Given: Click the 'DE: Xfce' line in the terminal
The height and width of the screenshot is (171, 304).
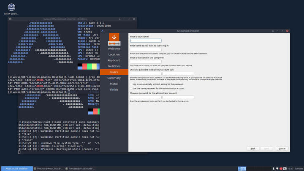Looking at the screenshot, I should coord(84,29).
